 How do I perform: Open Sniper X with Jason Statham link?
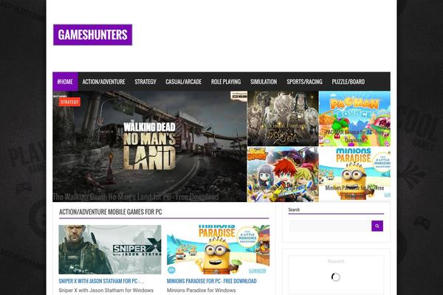101,281
